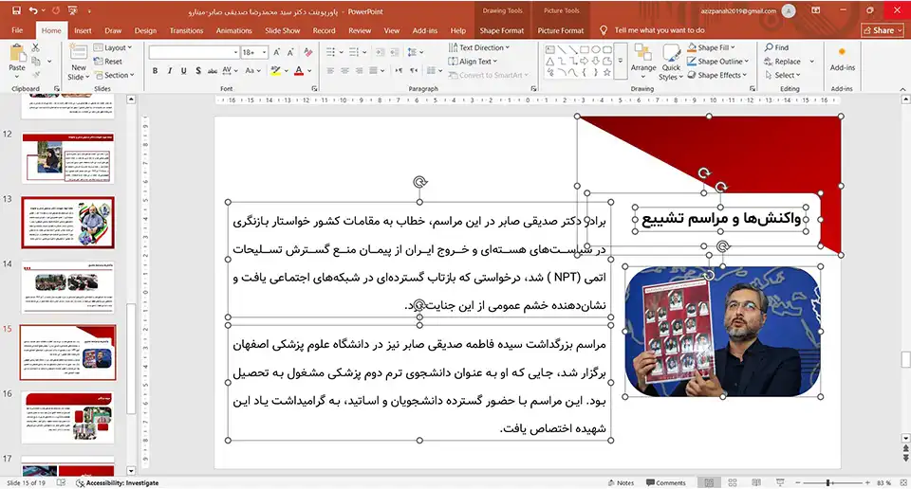Expand the Shape Effects dropdown
Screen dimensions: 911x489
pos(717,76)
